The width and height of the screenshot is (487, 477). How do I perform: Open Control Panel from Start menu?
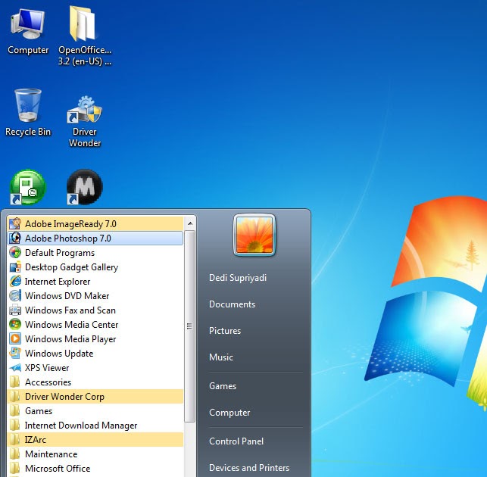click(x=236, y=441)
